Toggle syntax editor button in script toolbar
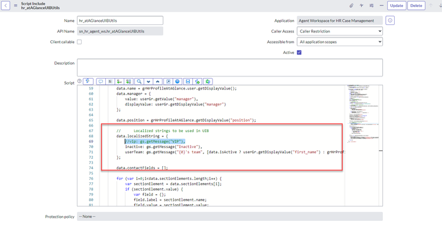 tap(88, 81)
